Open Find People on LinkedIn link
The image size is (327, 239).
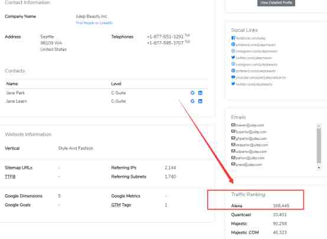(x=94, y=23)
